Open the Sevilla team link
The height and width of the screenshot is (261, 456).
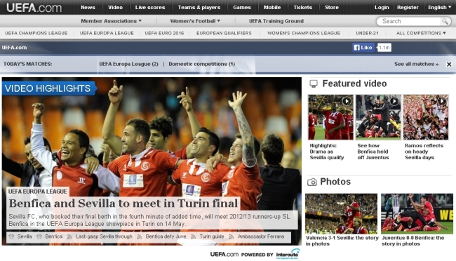tap(25, 236)
